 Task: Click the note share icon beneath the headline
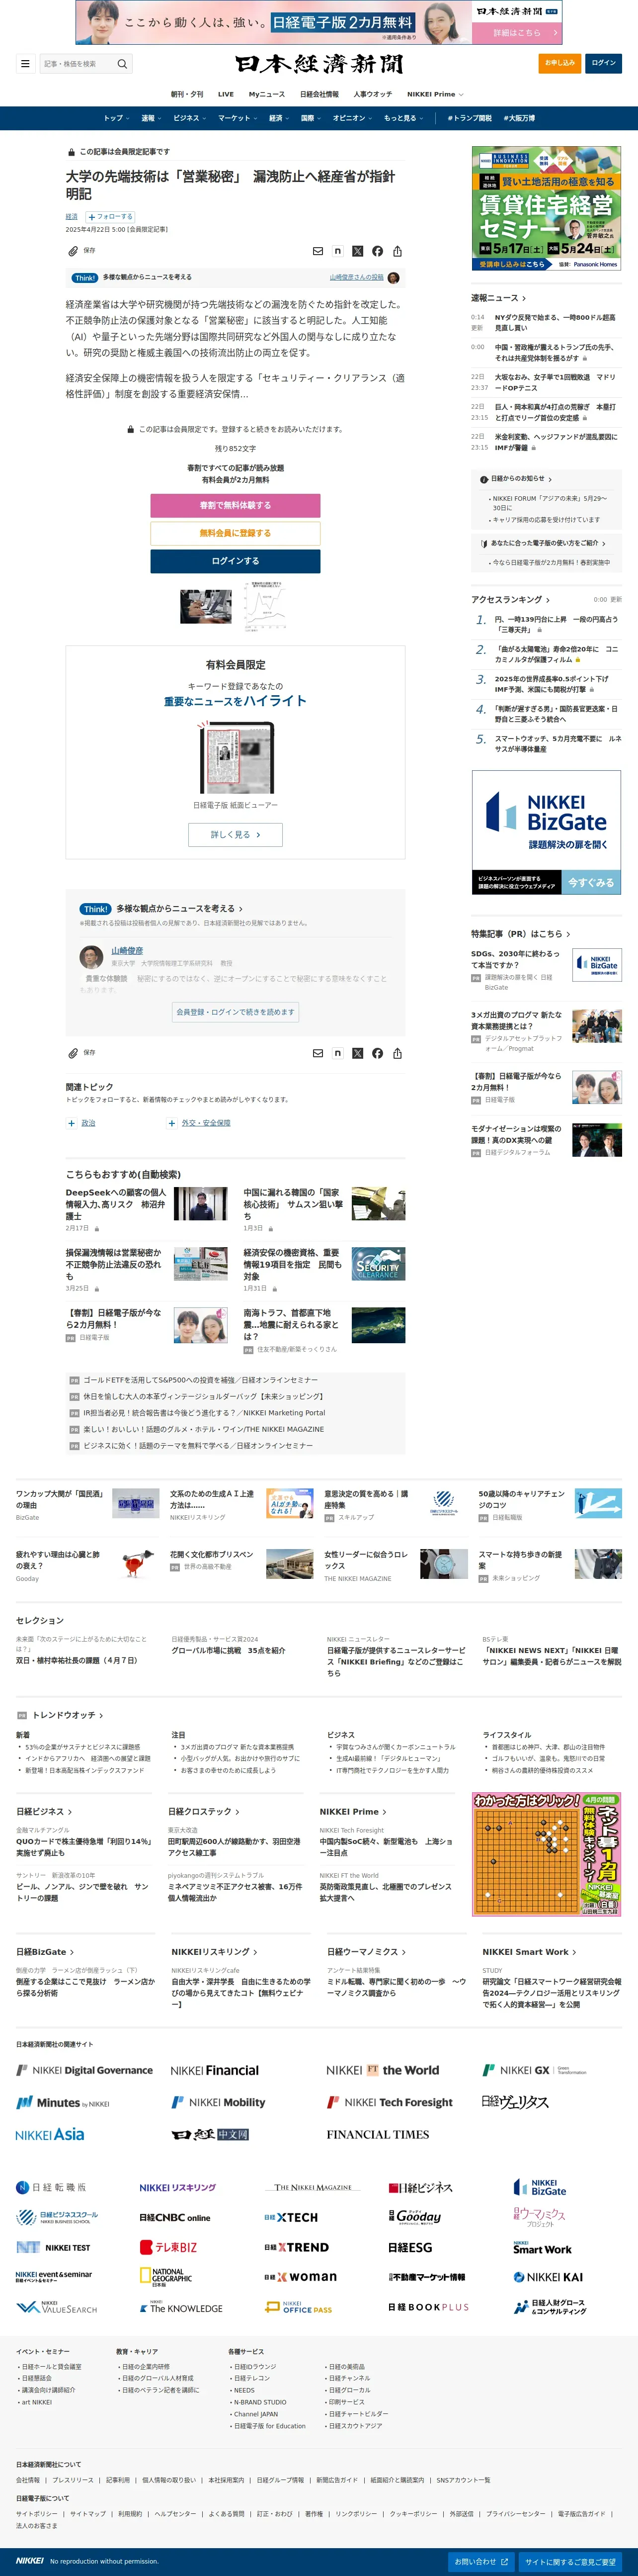[337, 251]
